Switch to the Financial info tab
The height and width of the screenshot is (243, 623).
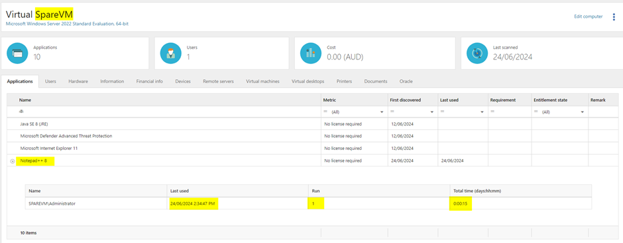tap(149, 81)
